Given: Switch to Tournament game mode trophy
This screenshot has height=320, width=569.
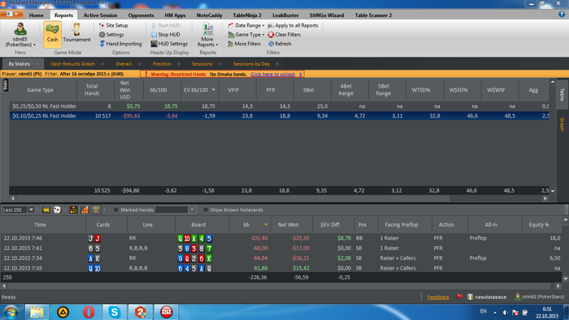Looking at the screenshot, I should coord(76,33).
